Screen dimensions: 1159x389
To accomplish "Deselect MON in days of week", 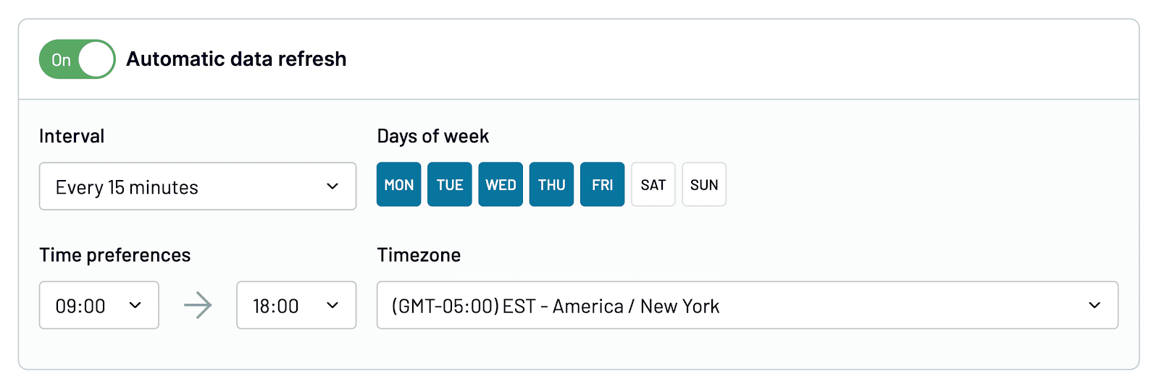I will pyautogui.click(x=398, y=185).
